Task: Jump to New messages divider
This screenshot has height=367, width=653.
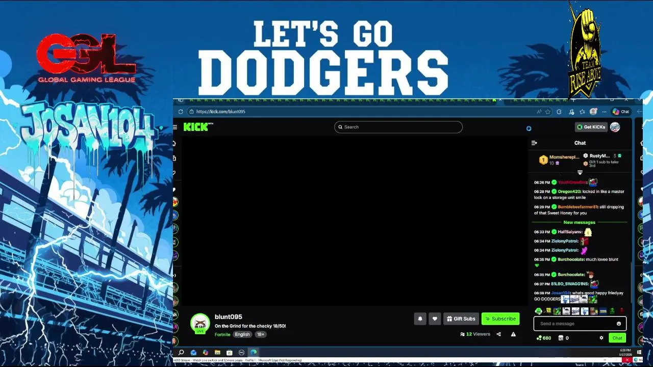Action: pos(580,223)
